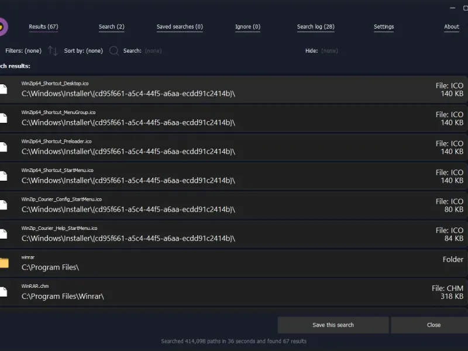
Task: Select the WinZip64_Shortcut_Desktop.ico file name
Action: pyautogui.click(x=55, y=84)
